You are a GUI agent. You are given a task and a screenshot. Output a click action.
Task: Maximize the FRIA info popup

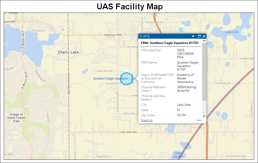coord(199,36)
